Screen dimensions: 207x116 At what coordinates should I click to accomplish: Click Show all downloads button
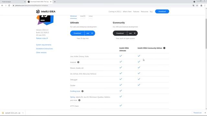coord(198,113)
